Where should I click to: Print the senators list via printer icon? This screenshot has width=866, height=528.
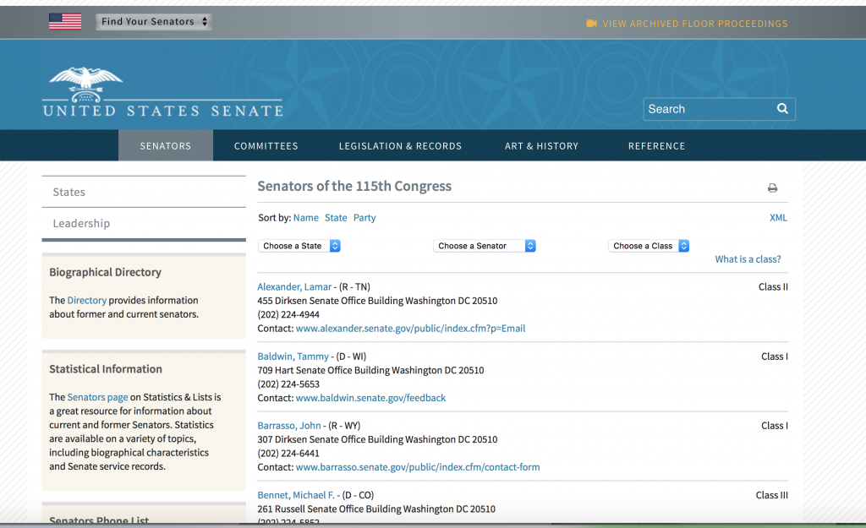[773, 188]
